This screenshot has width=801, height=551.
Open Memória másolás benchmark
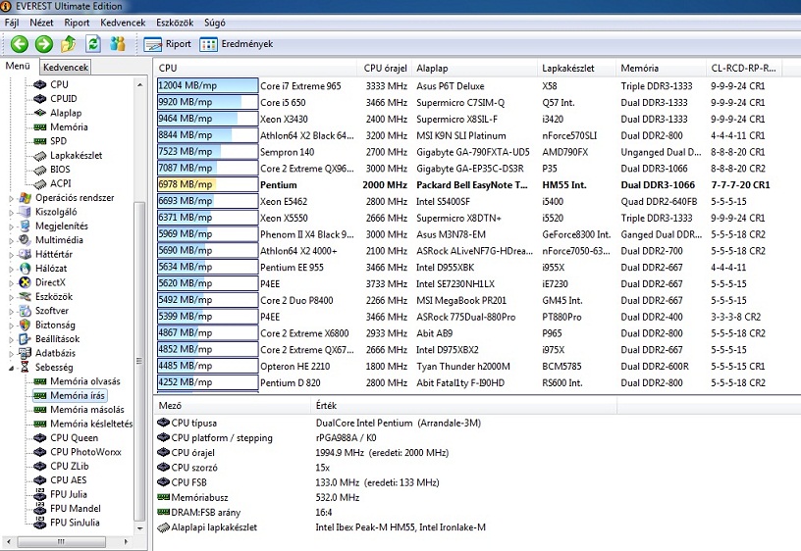79,410
